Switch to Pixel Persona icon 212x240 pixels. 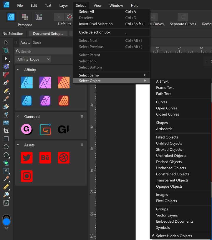pos(25,17)
